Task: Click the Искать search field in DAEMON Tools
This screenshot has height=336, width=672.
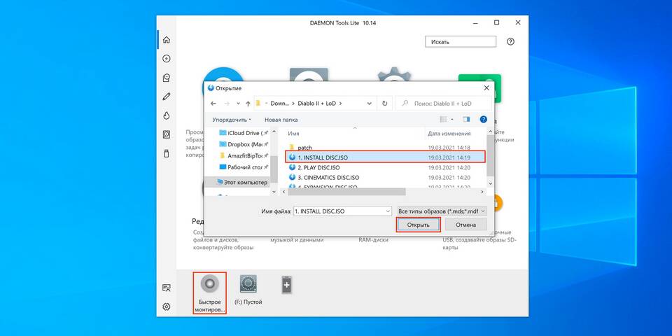Action: tap(461, 41)
